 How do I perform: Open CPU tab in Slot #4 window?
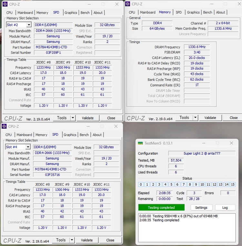(8, 135)
